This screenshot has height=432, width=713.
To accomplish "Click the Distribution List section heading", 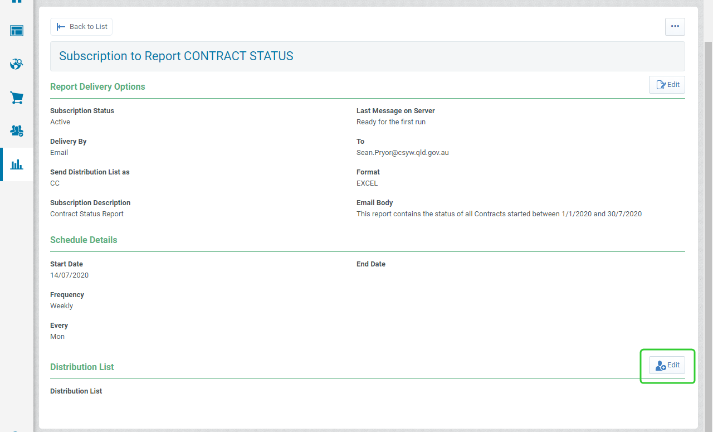I will point(82,367).
